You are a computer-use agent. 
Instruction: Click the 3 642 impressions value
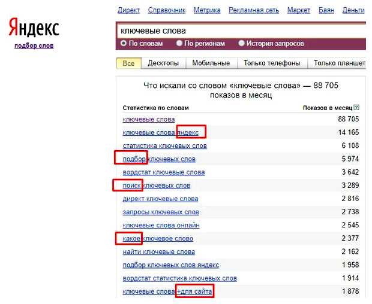pyautogui.click(x=350, y=172)
